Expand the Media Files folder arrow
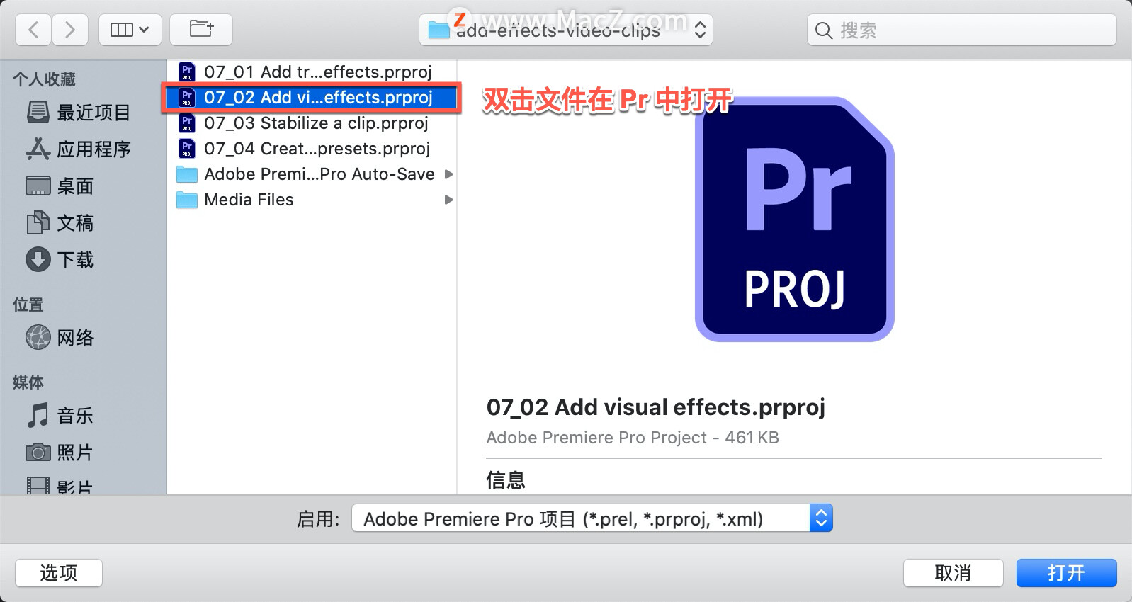The height and width of the screenshot is (602, 1132). pos(448,200)
